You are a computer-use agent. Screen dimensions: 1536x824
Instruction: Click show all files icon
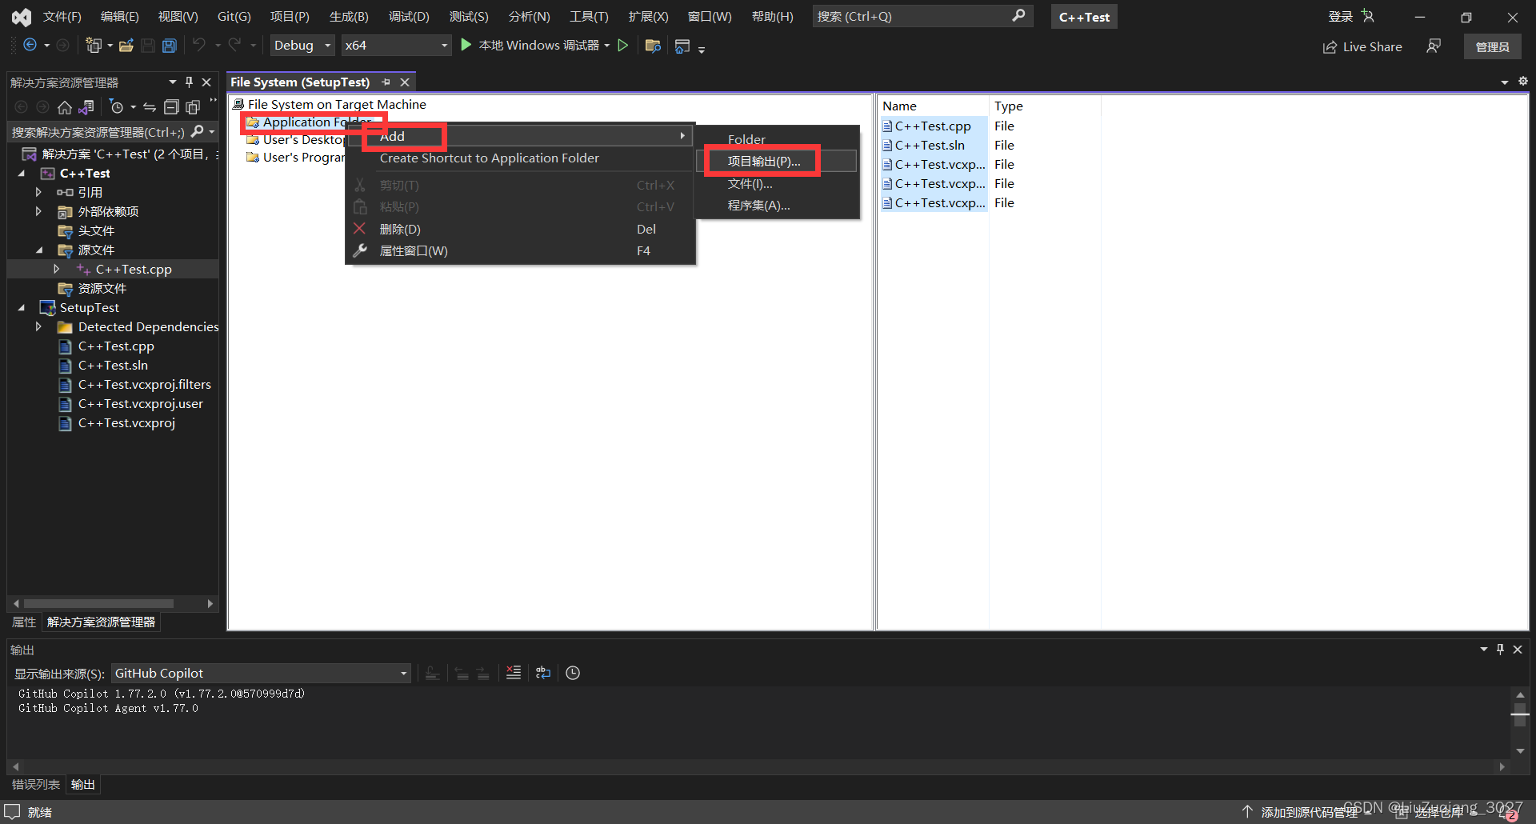[193, 107]
